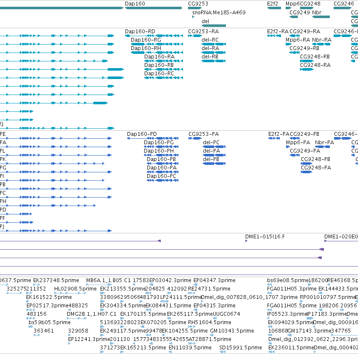This screenshot has width=358, height=354.
Task: Click the CG9253-RA transcript label
Action: [x=203, y=32]
